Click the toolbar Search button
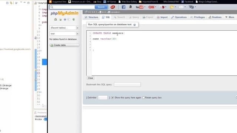The height and width of the screenshot is (133, 237). [101, 7]
